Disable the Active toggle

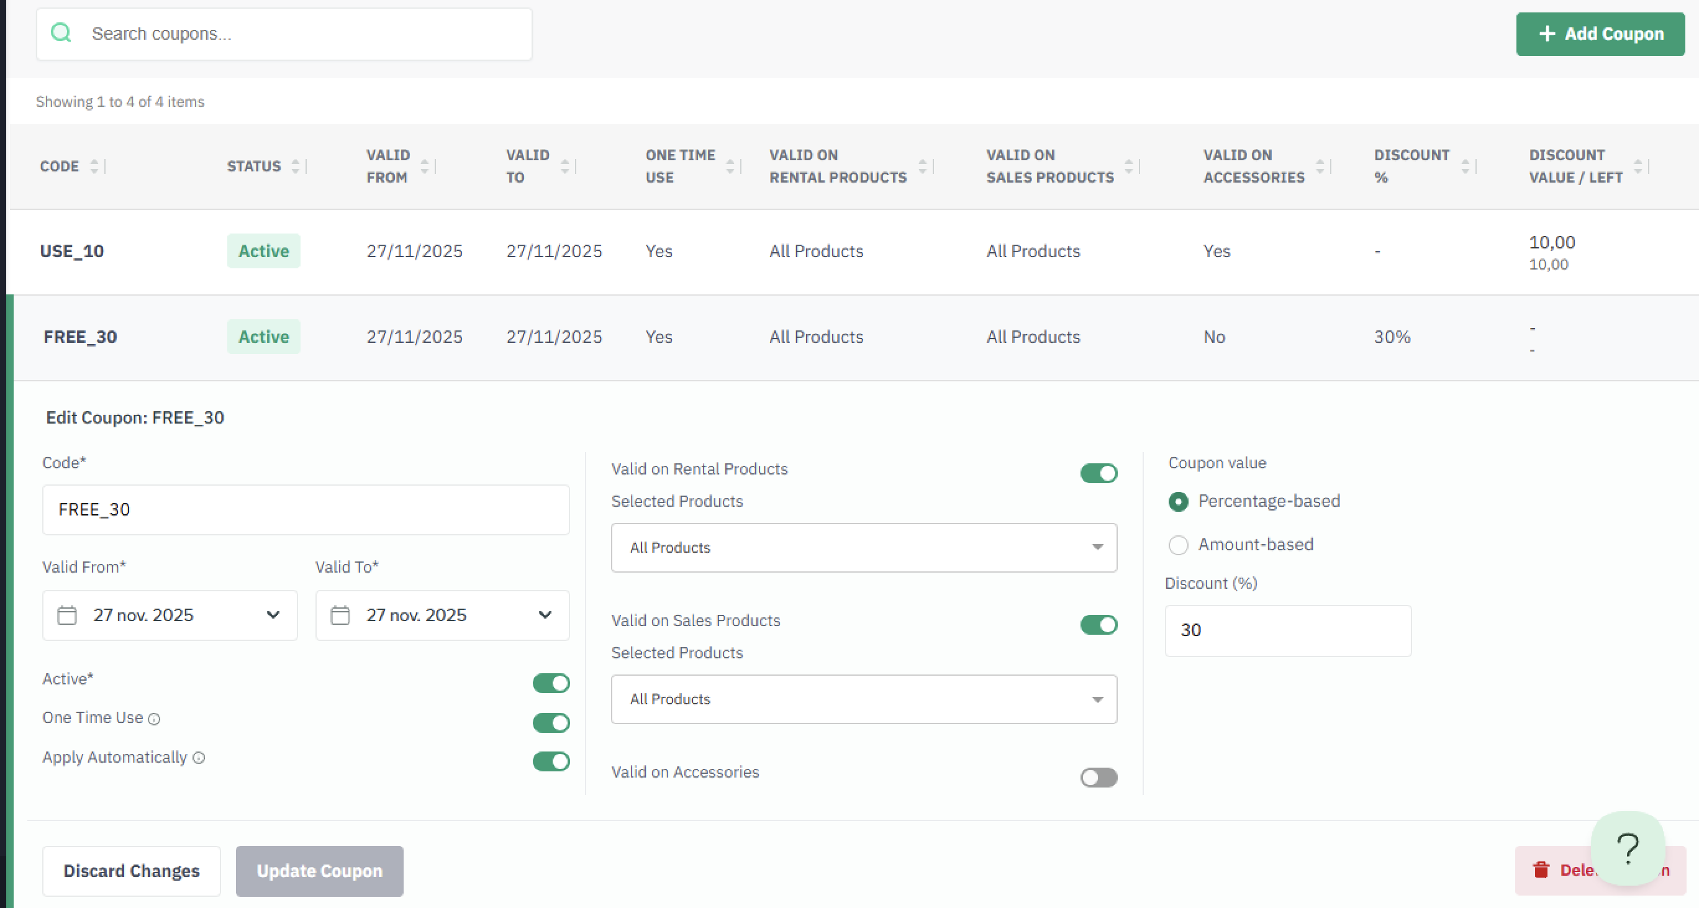tap(551, 683)
